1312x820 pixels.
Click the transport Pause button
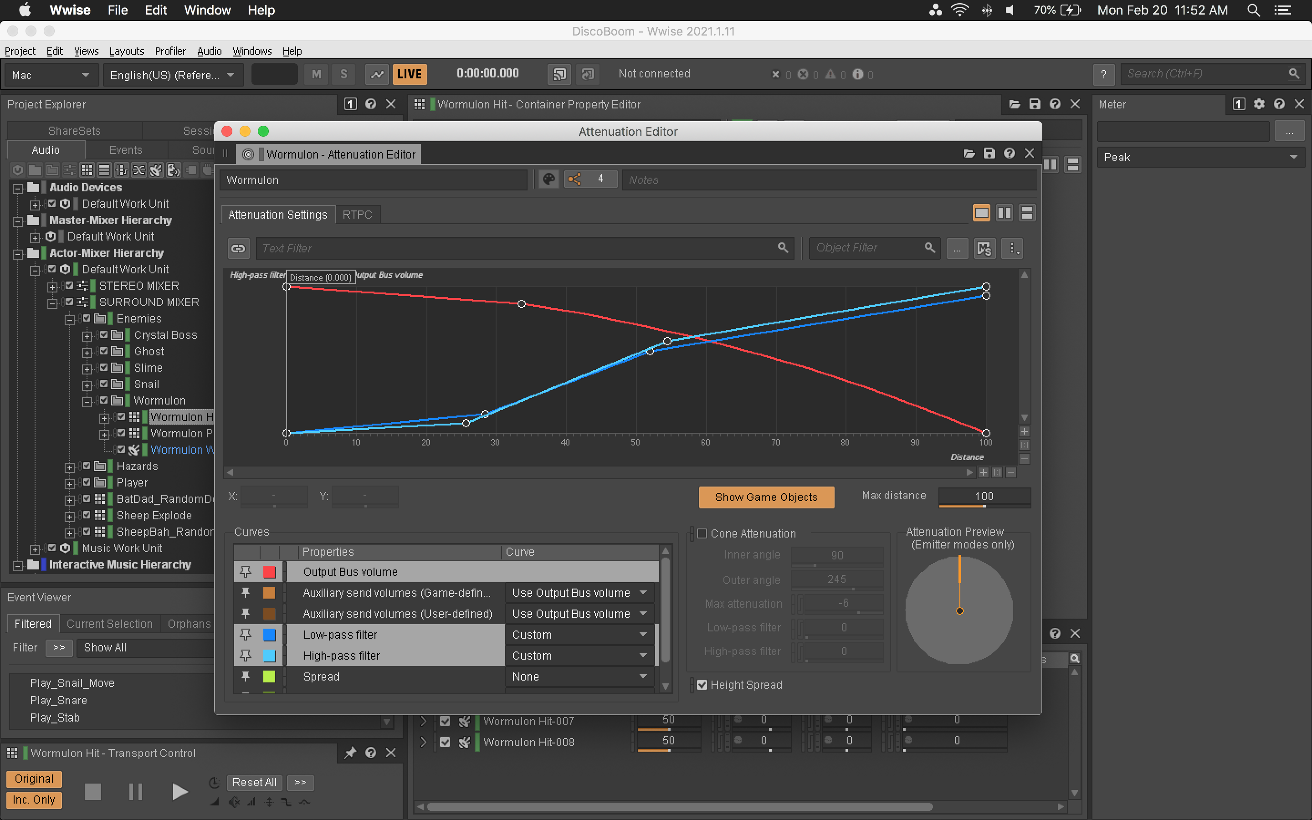click(136, 792)
